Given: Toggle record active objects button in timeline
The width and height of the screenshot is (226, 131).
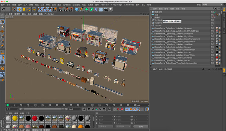Looking at the screenshot, I should pos(118,109).
